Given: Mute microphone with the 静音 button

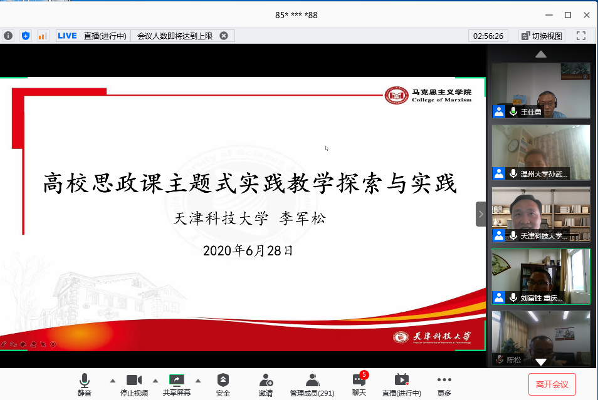Looking at the screenshot, I should [x=85, y=384].
